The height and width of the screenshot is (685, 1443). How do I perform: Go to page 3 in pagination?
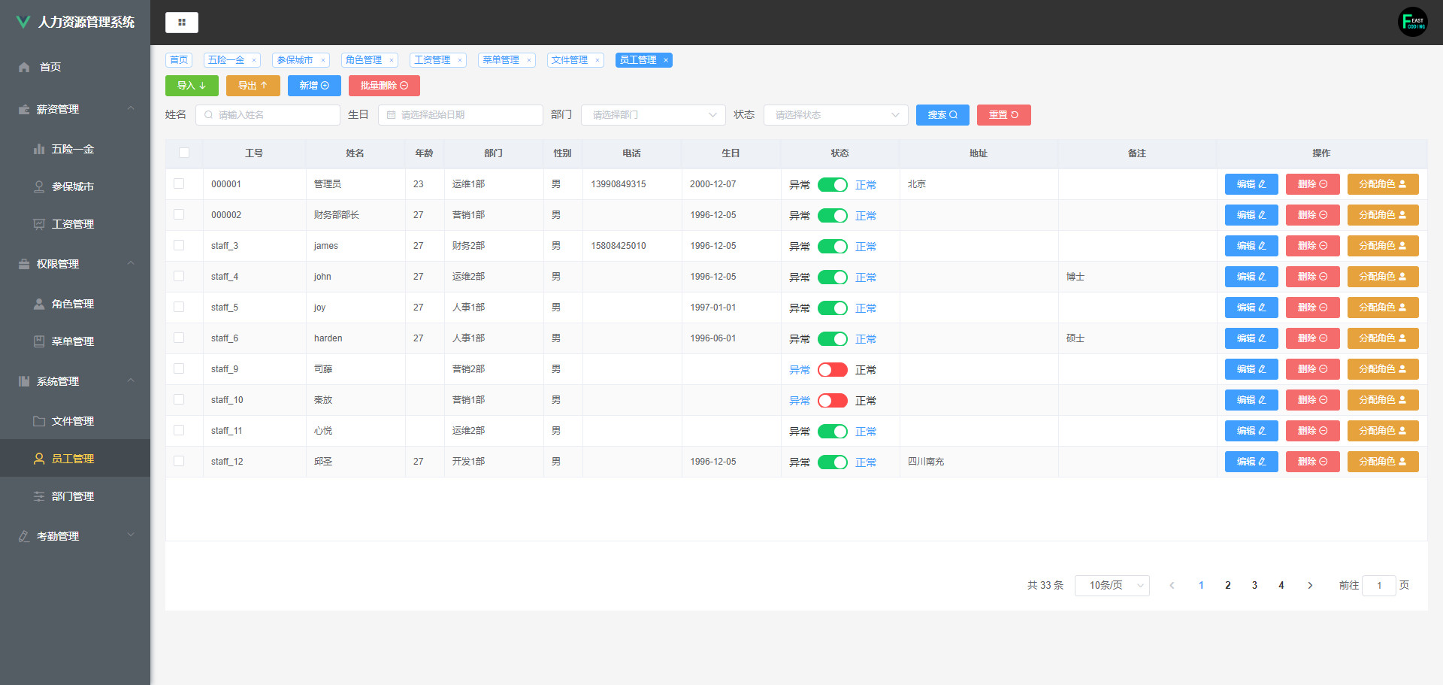tap(1254, 585)
